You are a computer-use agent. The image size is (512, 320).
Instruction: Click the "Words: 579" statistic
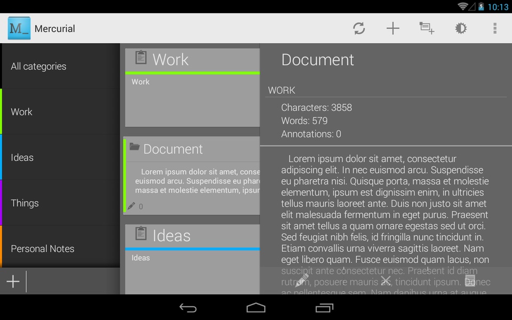point(305,121)
